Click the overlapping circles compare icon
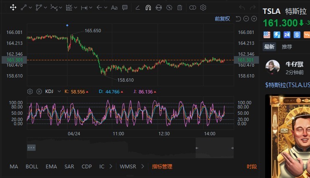This screenshot has width=310, height=178. pyautogui.click(x=193, y=8)
